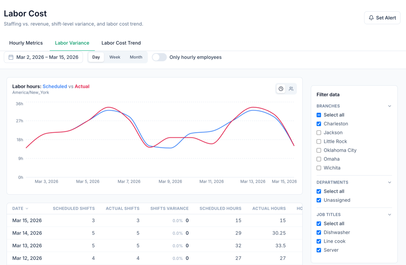The image size is (406, 265).
Task: Click the sort arrow on DATE column
Action: point(27,208)
